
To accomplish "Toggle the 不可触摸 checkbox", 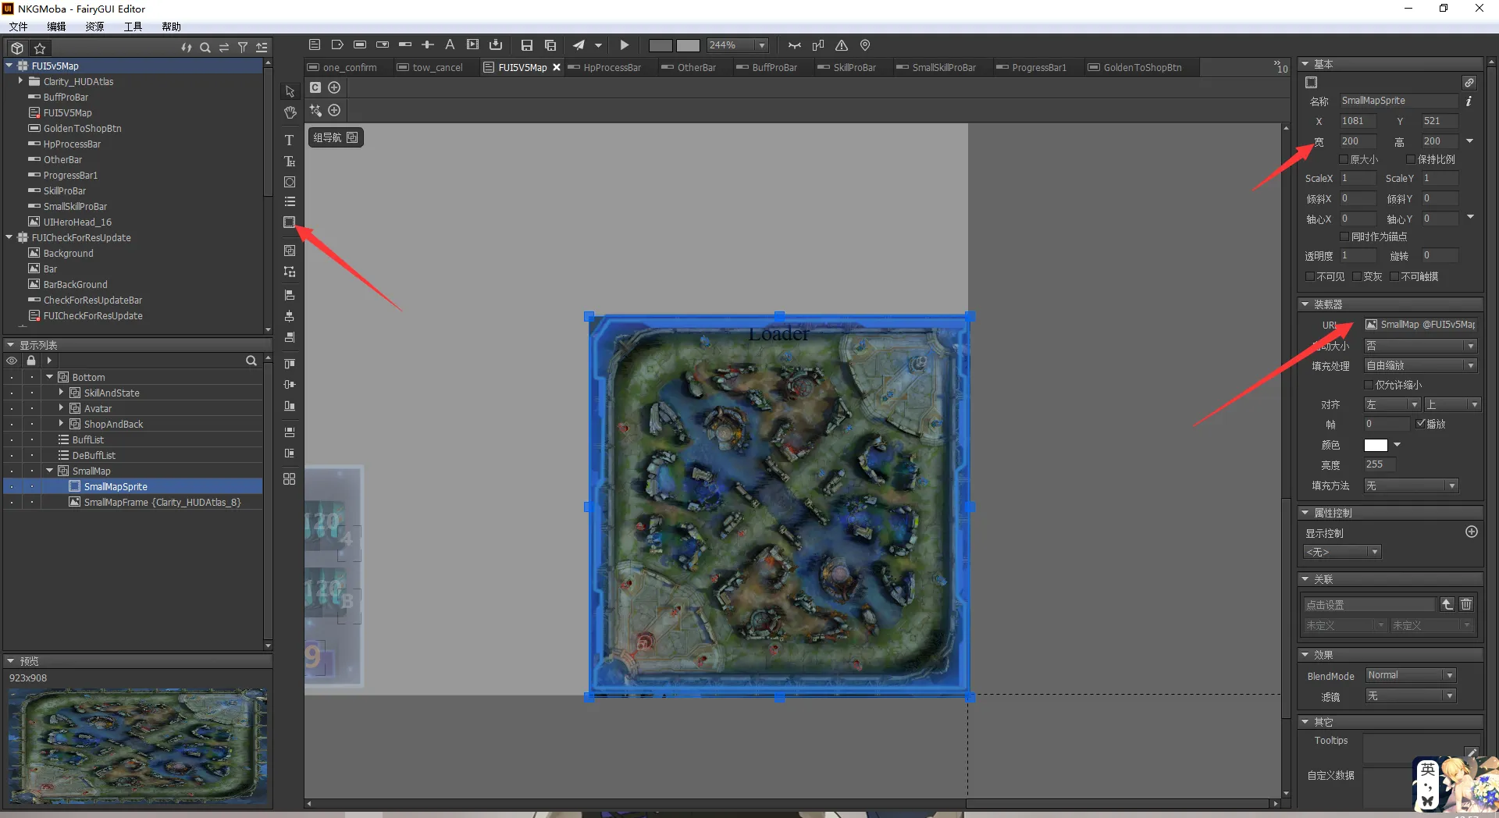I will [1394, 276].
